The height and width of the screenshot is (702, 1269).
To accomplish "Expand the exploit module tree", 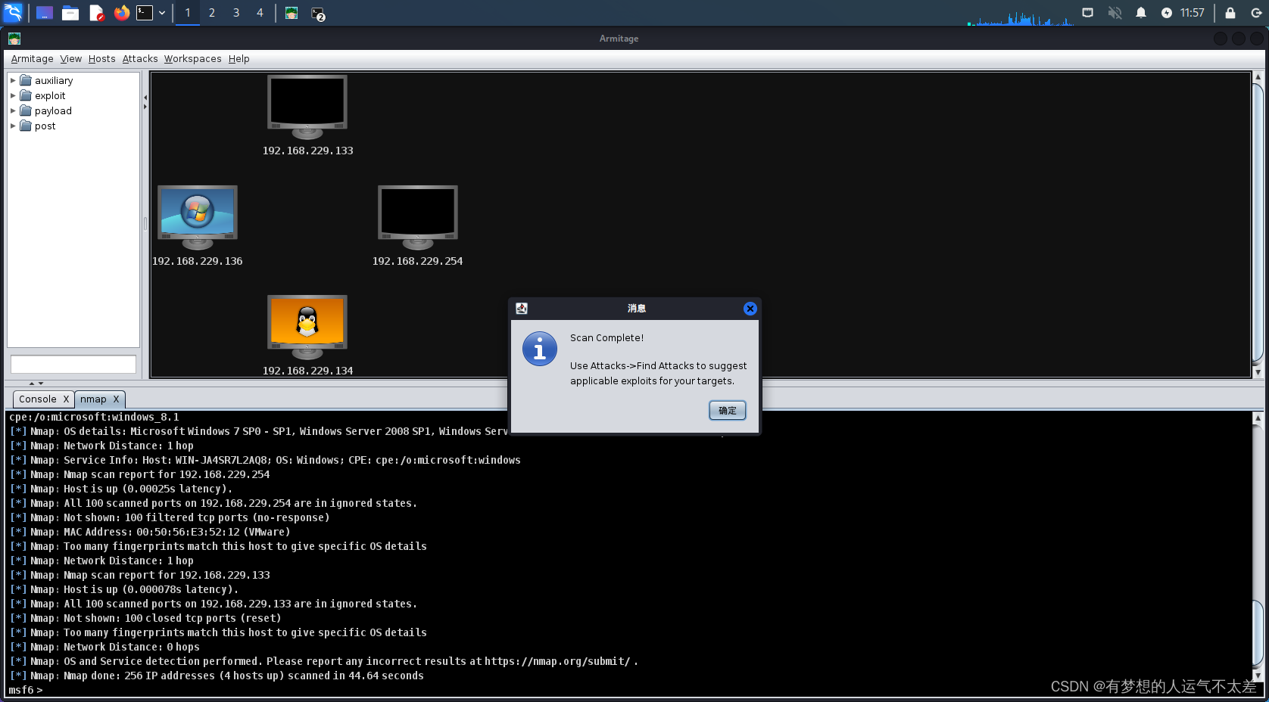I will (13, 95).
